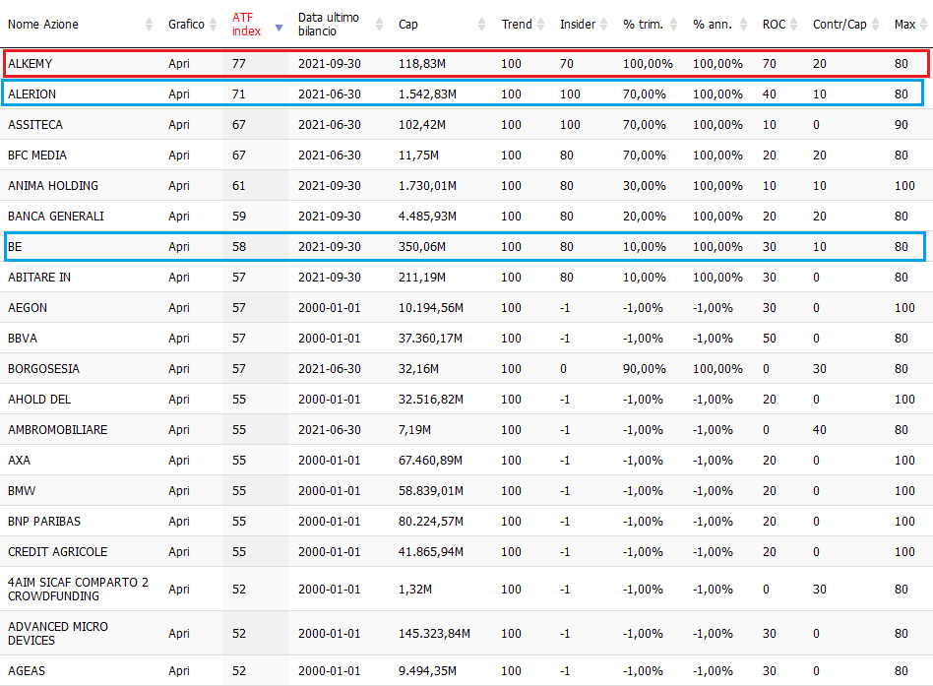Open the chart link for ALKEMY
The width and height of the screenshot is (933, 686).
179,64
